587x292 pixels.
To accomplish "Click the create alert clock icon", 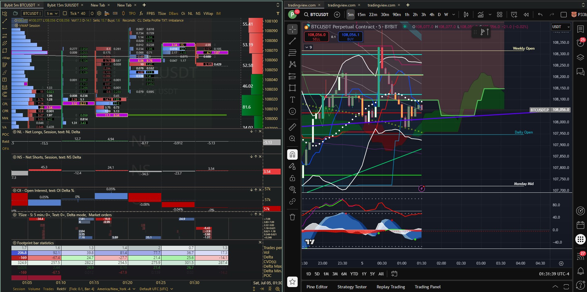I will click(x=514, y=14).
